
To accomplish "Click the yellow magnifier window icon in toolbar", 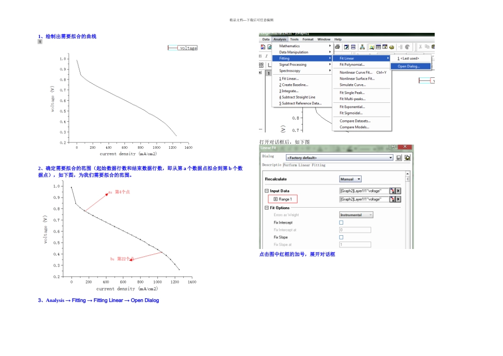I will (x=372, y=47).
